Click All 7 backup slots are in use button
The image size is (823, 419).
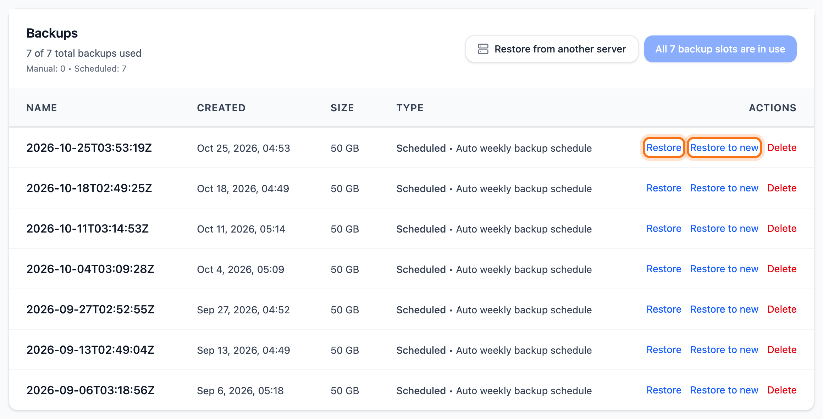point(720,49)
